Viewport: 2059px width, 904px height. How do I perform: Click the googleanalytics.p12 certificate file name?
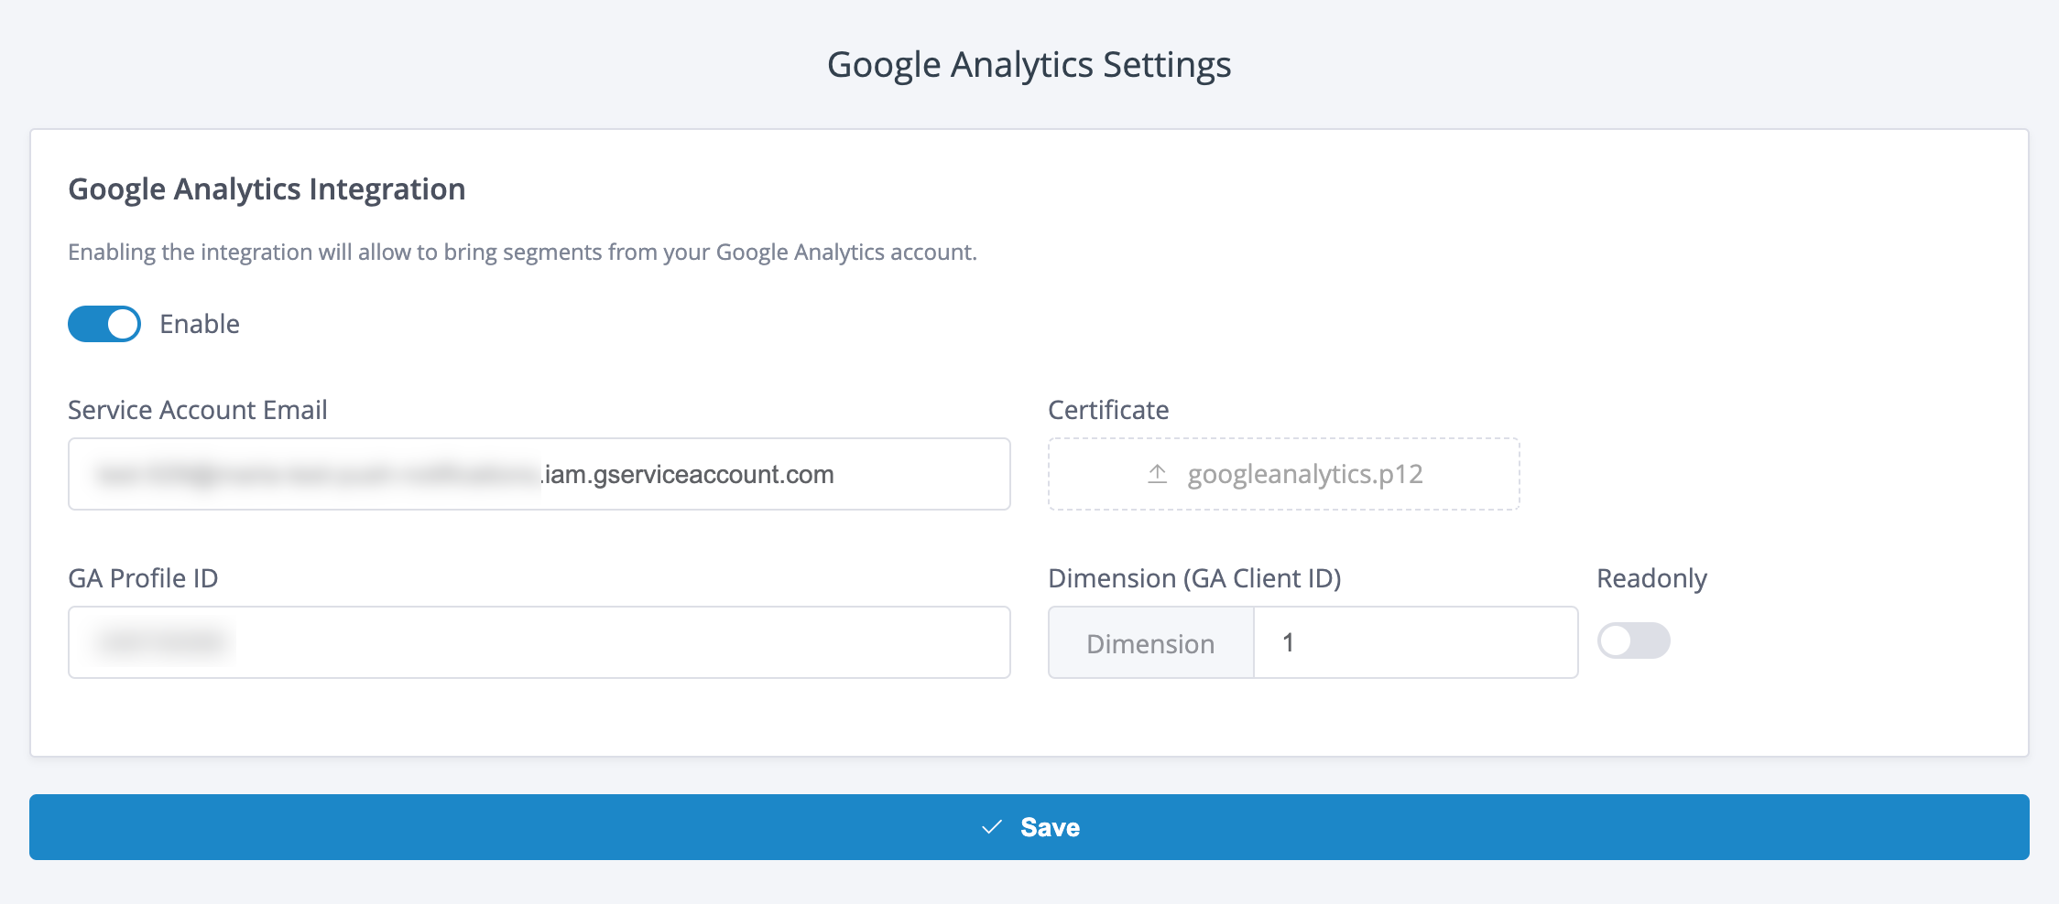(x=1304, y=474)
